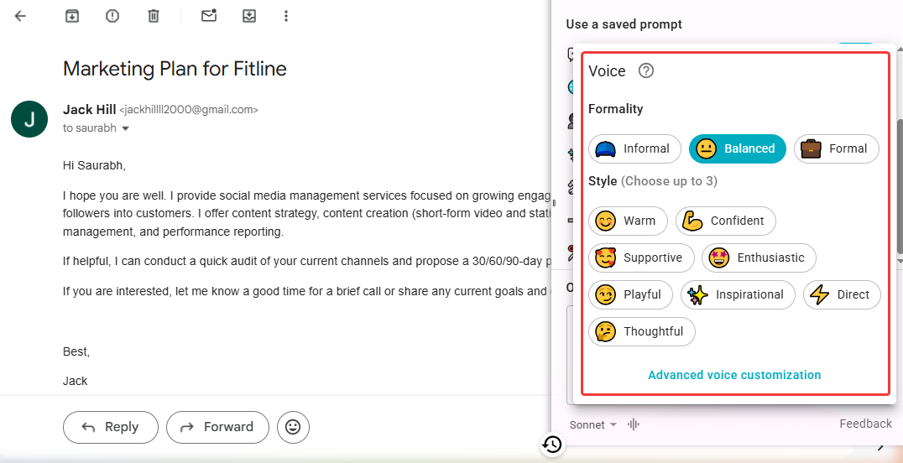Screen dimensions: 903x463
Task: Enable the Confident style chip
Action: pos(725,221)
